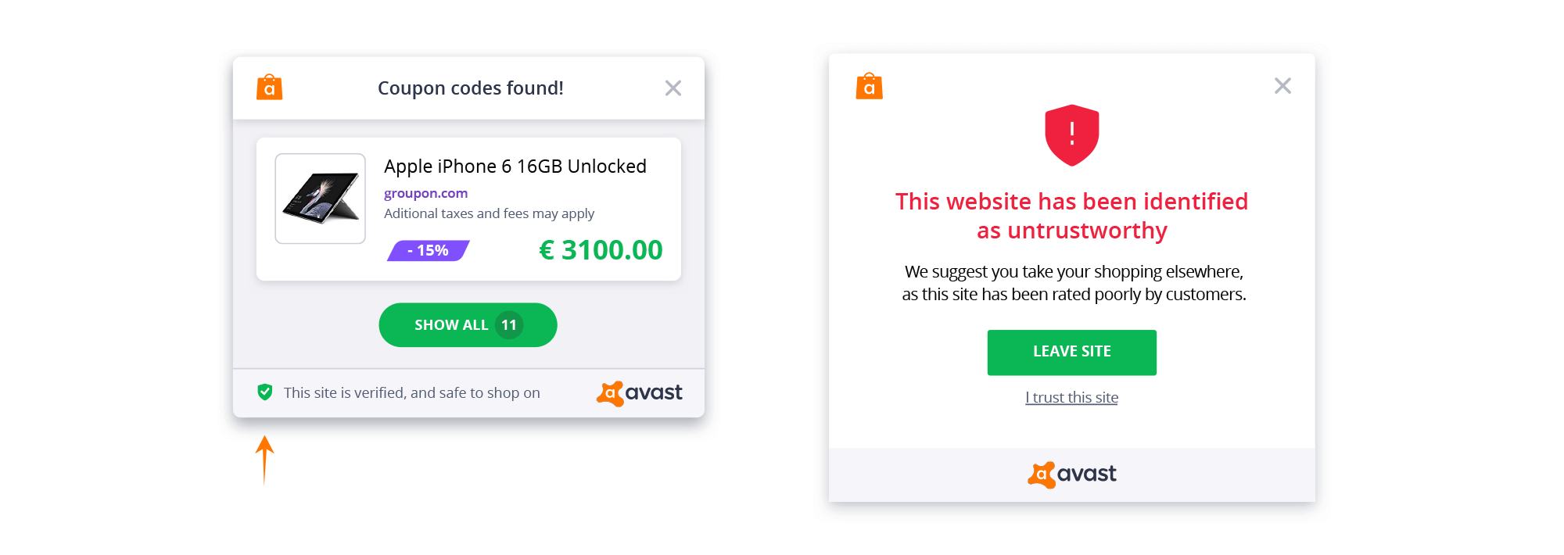The width and height of the screenshot is (1564, 555).
Task: Click the 11 coupon count badge
Action: [509, 325]
